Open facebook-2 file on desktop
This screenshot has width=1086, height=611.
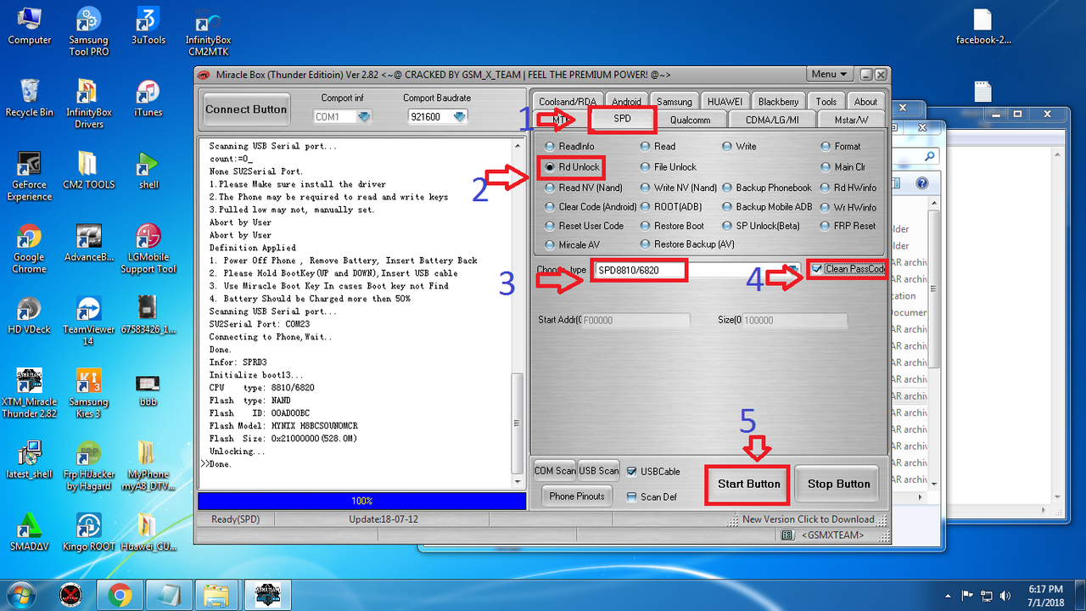point(983,25)
